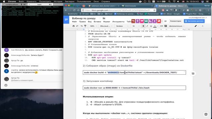Open the Вид menu in Docs
Image resolution: width=212 pixels, height=119 pixels.
[x=90, y=21]
